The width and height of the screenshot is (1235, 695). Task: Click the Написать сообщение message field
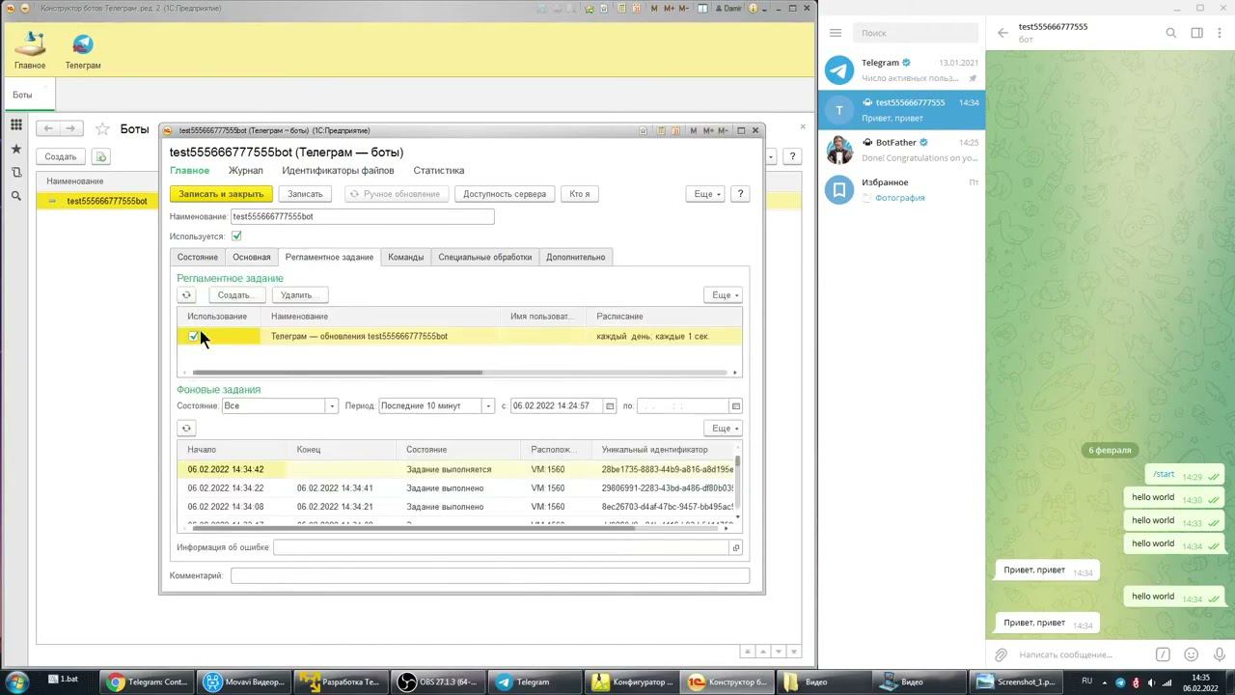pos(1079,654)
